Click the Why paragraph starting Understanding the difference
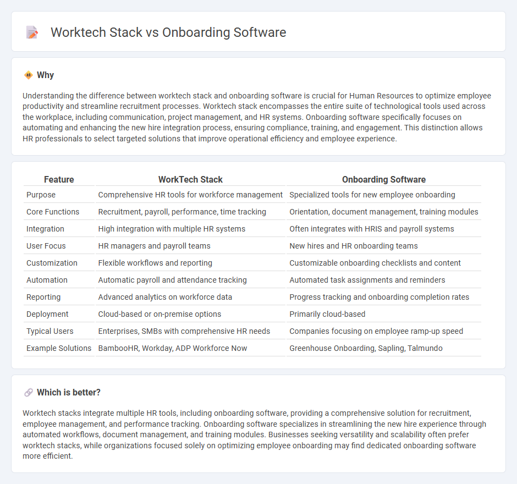Screen dimensions: 517x484 257,117
